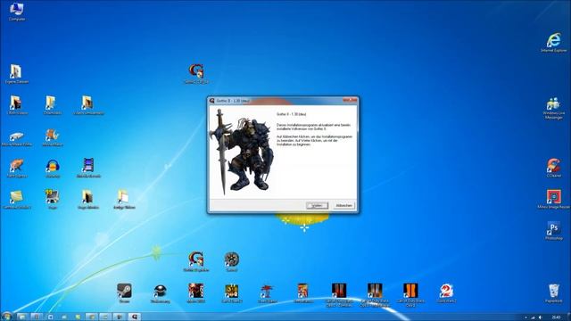Image resolution: width=571 pixels, height=321 pixels.
Task: Click the Abbrechen button in installer dialog
Action: tap(343, 206)
